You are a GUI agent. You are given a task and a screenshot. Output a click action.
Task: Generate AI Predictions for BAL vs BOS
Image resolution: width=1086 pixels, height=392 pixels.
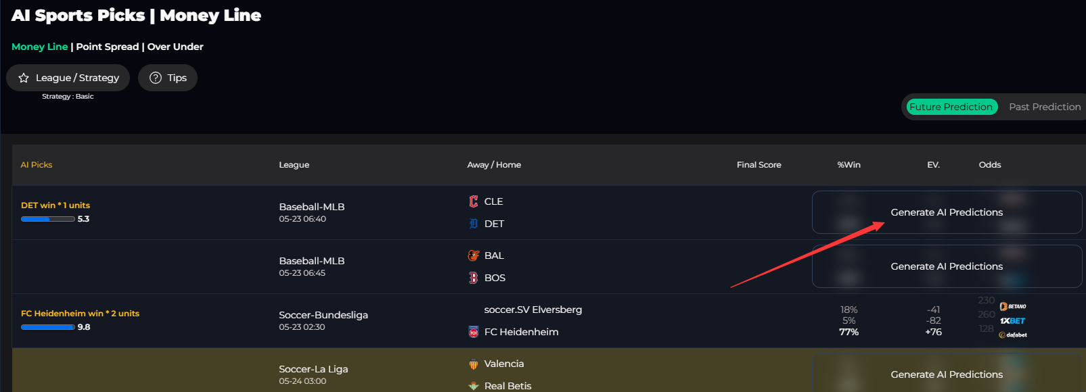947,266
